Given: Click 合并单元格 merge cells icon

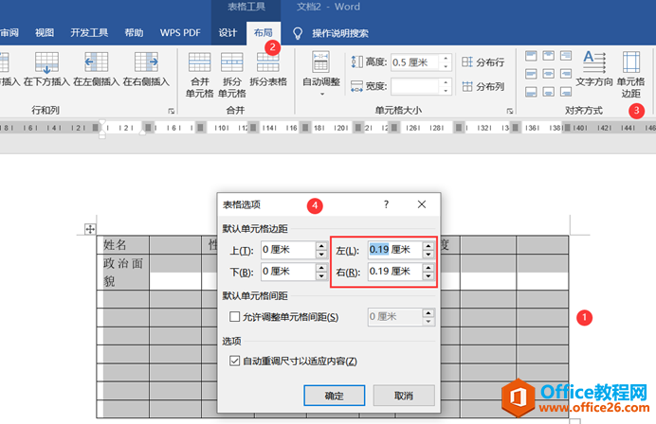Looking at the screenshot, I should [x=200, y=63].
